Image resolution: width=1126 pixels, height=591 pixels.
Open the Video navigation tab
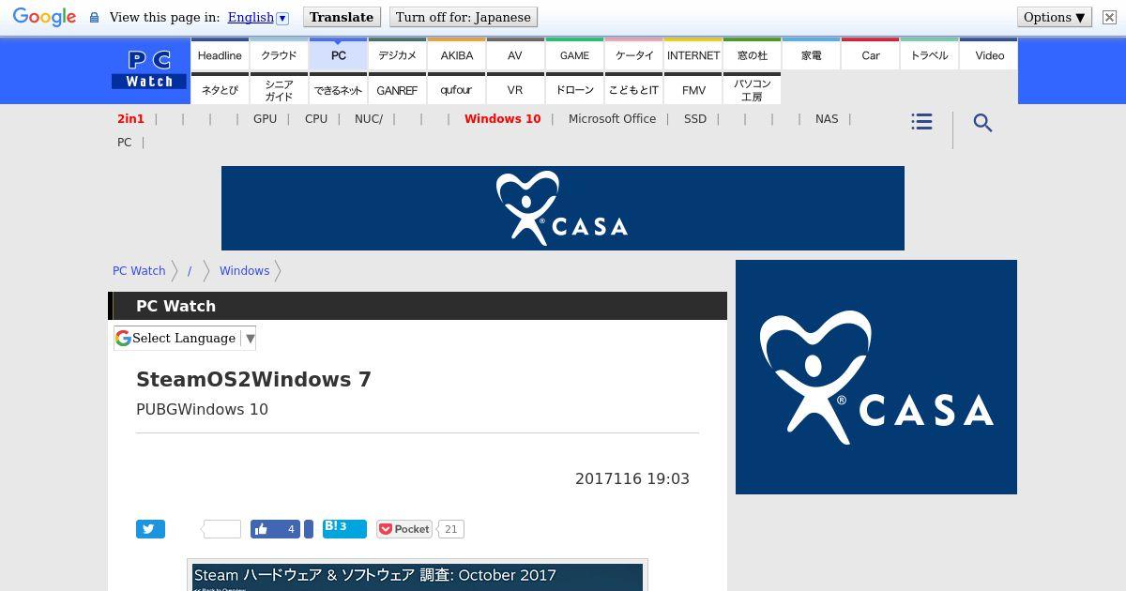point(989,55)
